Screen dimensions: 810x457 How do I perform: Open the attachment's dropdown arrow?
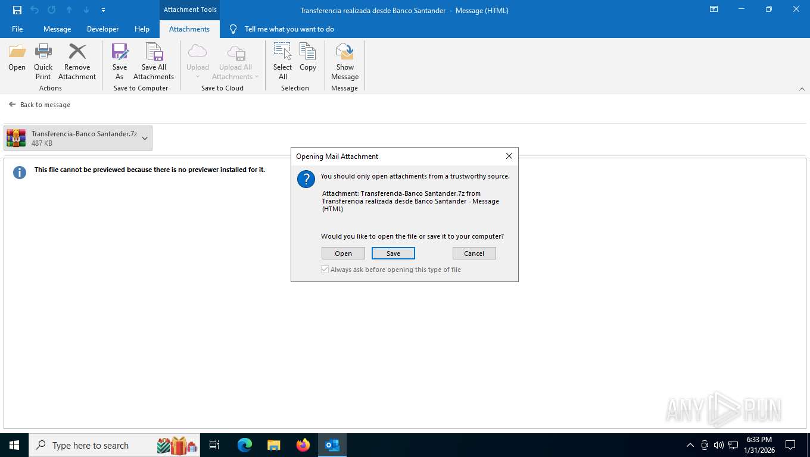[145, 138]
